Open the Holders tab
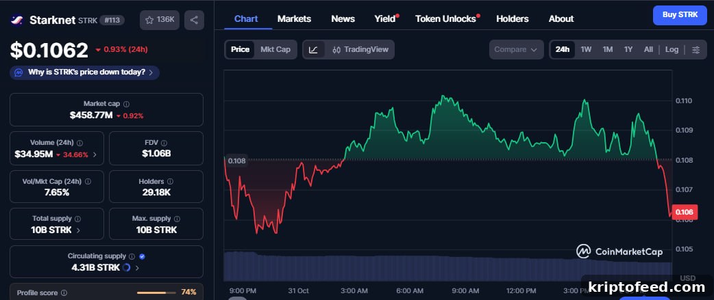This screenshot has width=714, height=300. coord(513,18)
